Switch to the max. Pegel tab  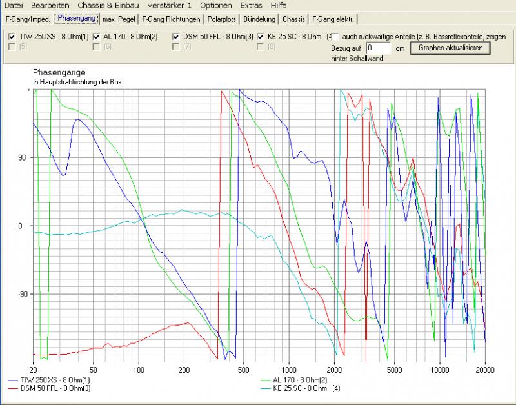tap(119, 19)
